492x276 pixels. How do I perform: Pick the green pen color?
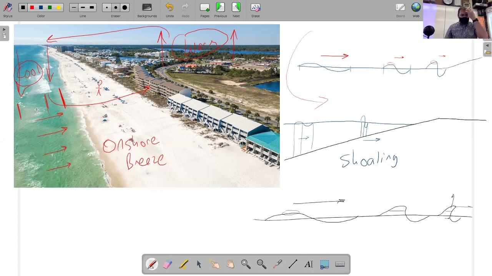point(50,7)
